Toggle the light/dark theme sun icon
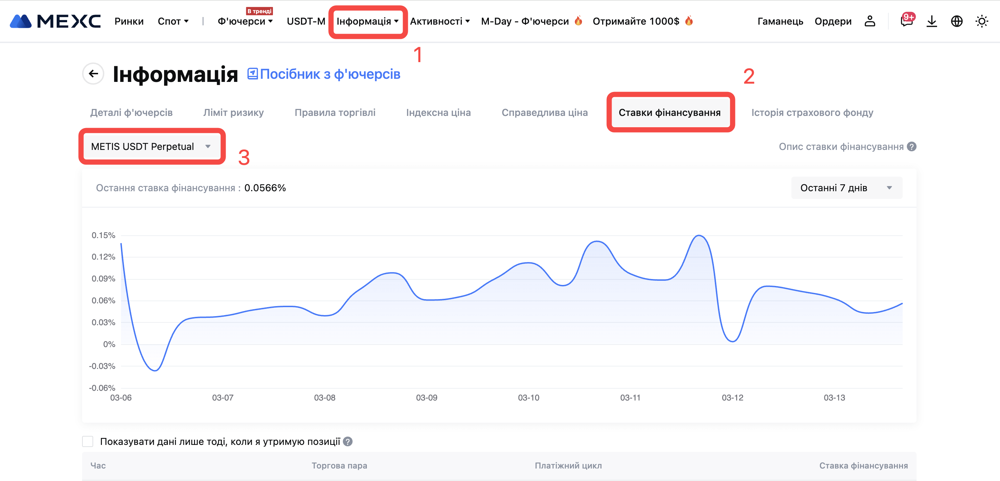Image resolution: width=1000 pixels, height=481 pixels. pos(981,21)
